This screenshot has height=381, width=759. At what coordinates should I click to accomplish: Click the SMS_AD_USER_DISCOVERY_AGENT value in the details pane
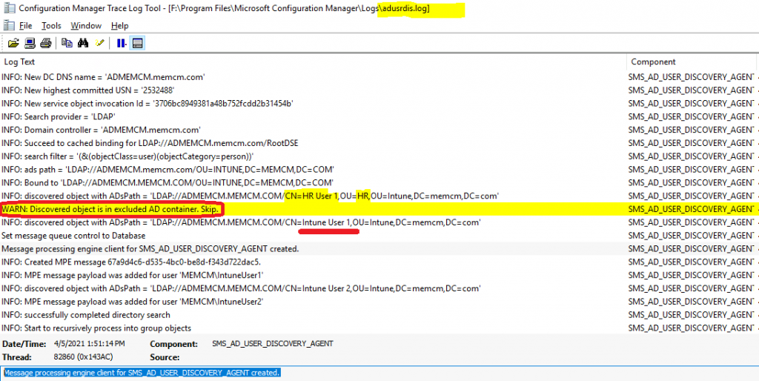273,344
